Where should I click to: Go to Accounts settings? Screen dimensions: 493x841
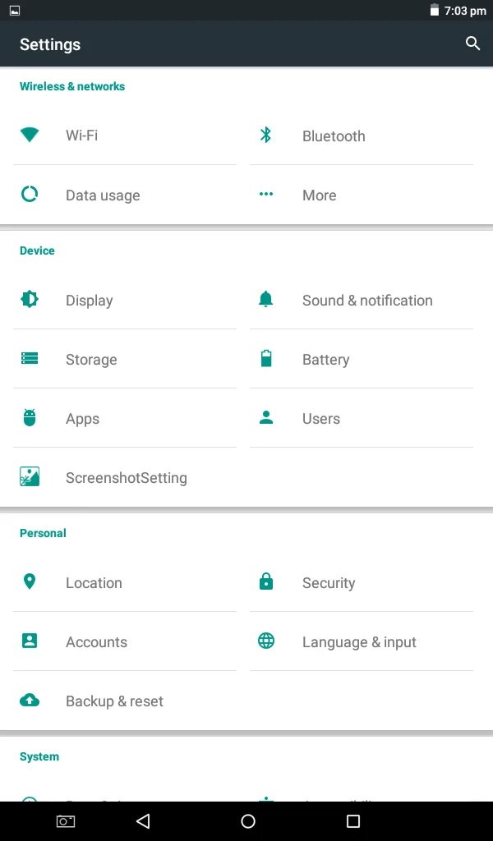pyautogui.click(x=124, y=641)
